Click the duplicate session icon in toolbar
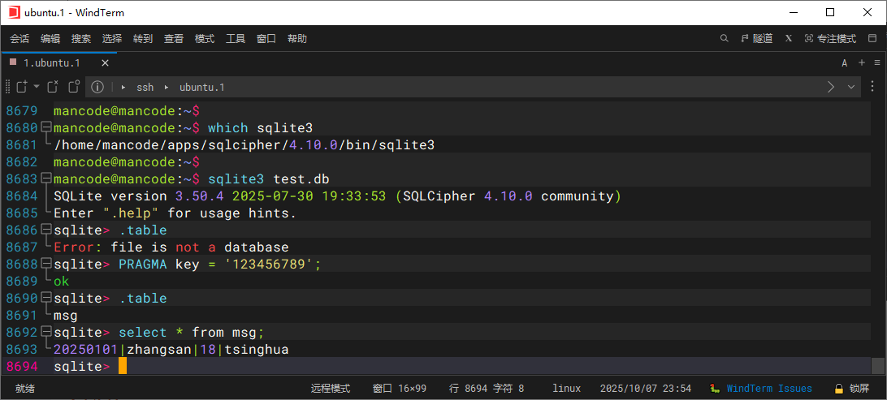 coord(74,87)
